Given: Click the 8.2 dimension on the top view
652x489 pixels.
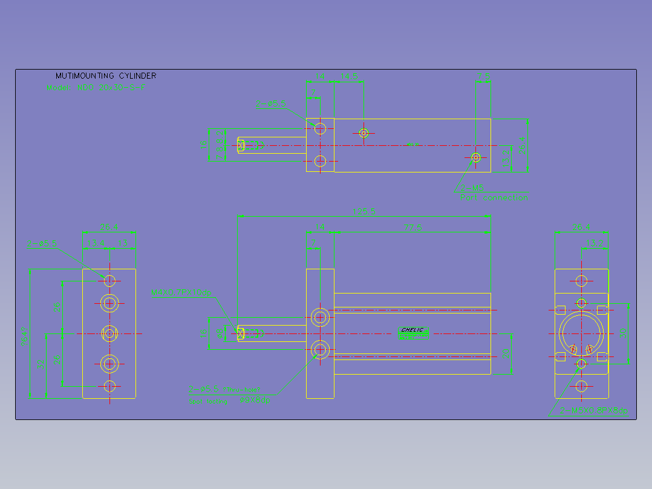Looking at the screenshot, I should click(219, 137).
